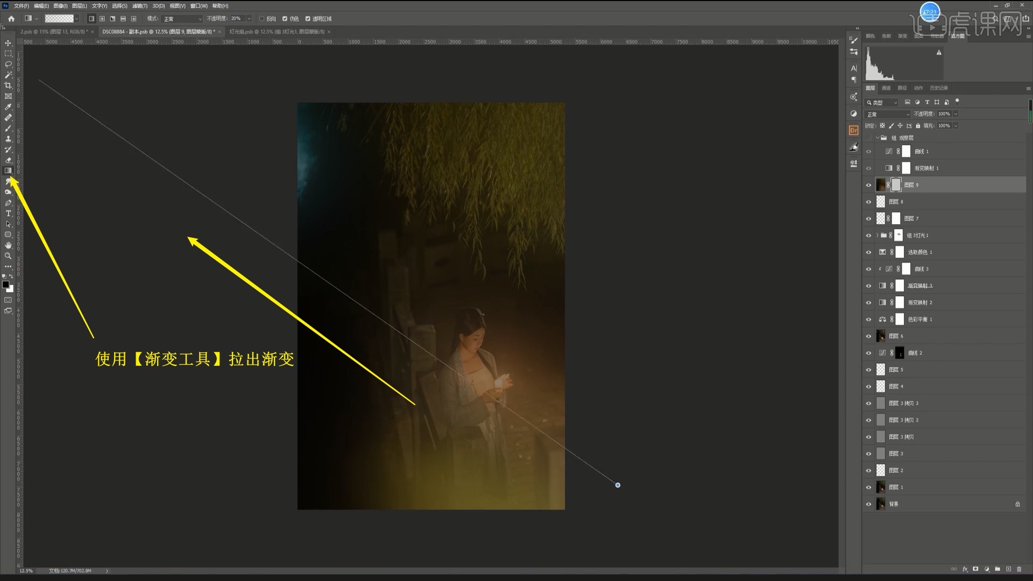This screenshot has width=1033, height=581.
Task: Select the Horizontal Type tool
Action: (x=8, y=214)
